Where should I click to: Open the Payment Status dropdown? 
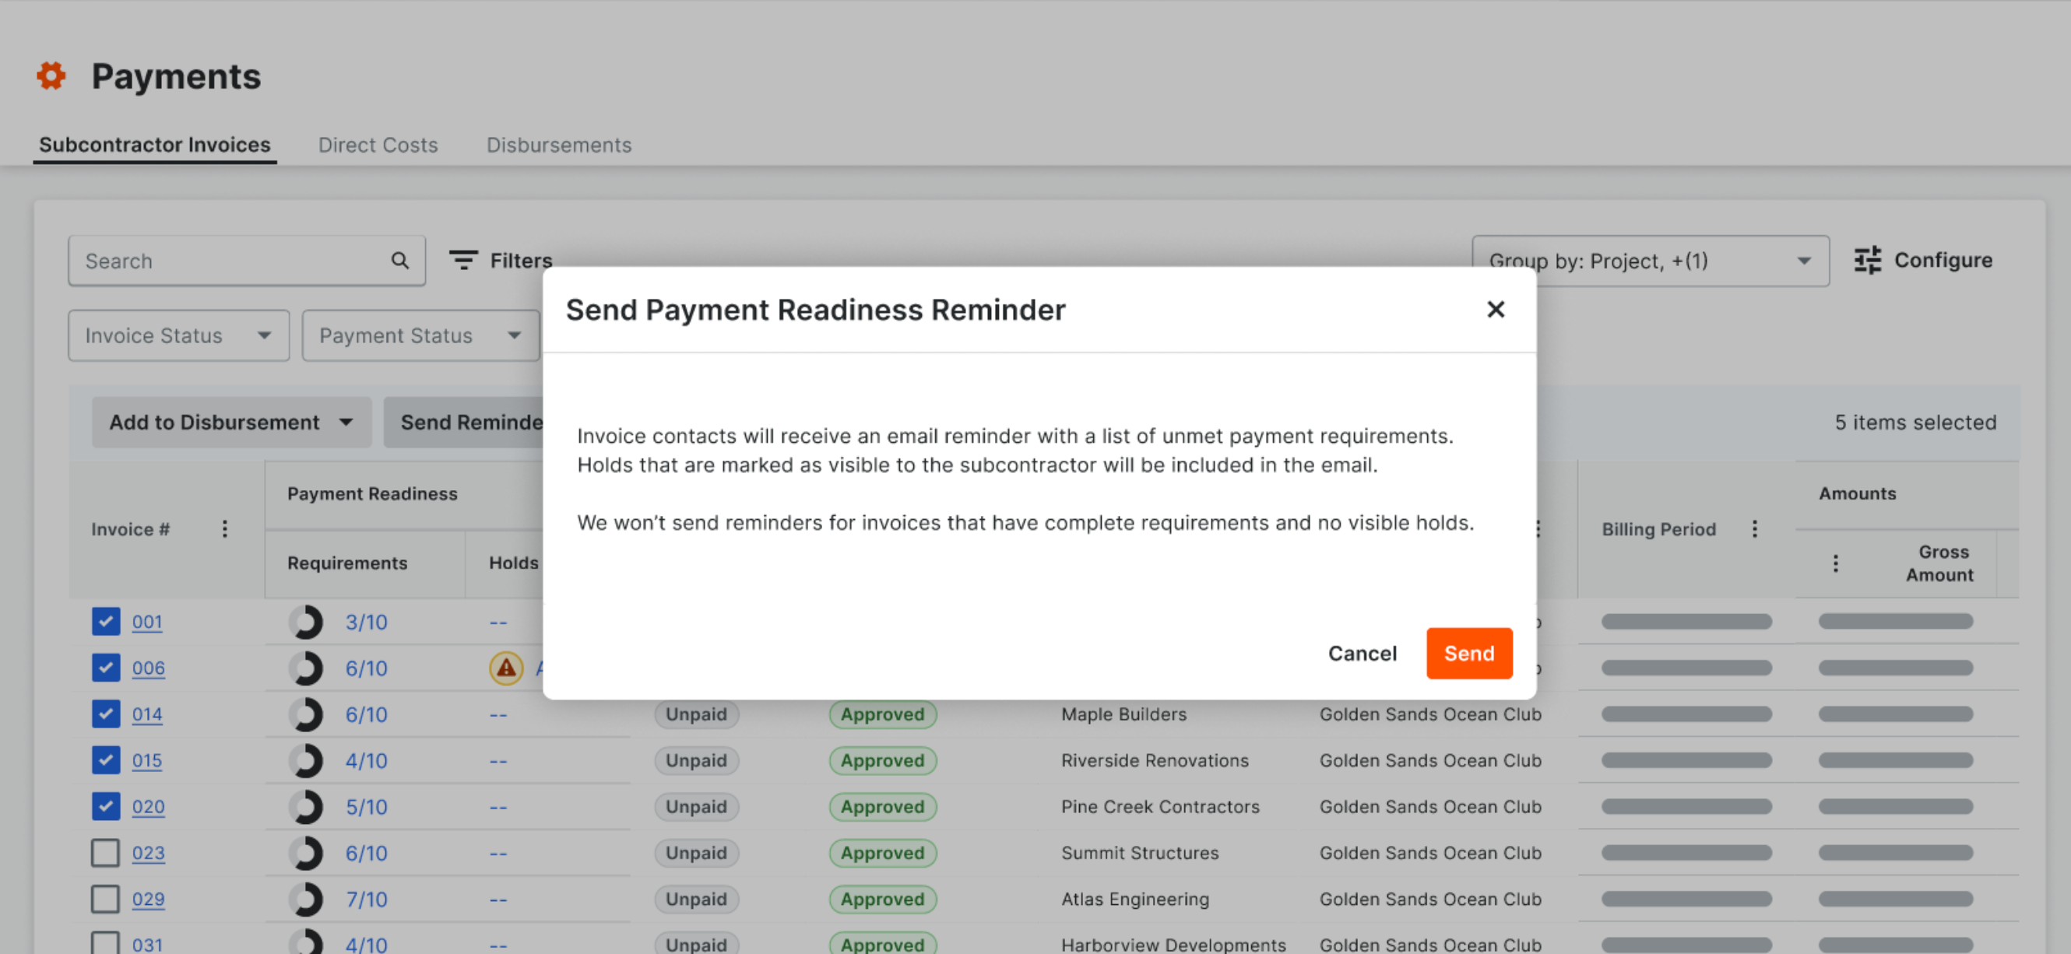point(420,335)
